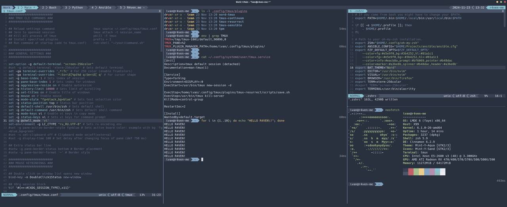Viewport: 507px width, 207px height.
Task: Open the 4 Ansible tmux window
Action: tap(101, 8)
